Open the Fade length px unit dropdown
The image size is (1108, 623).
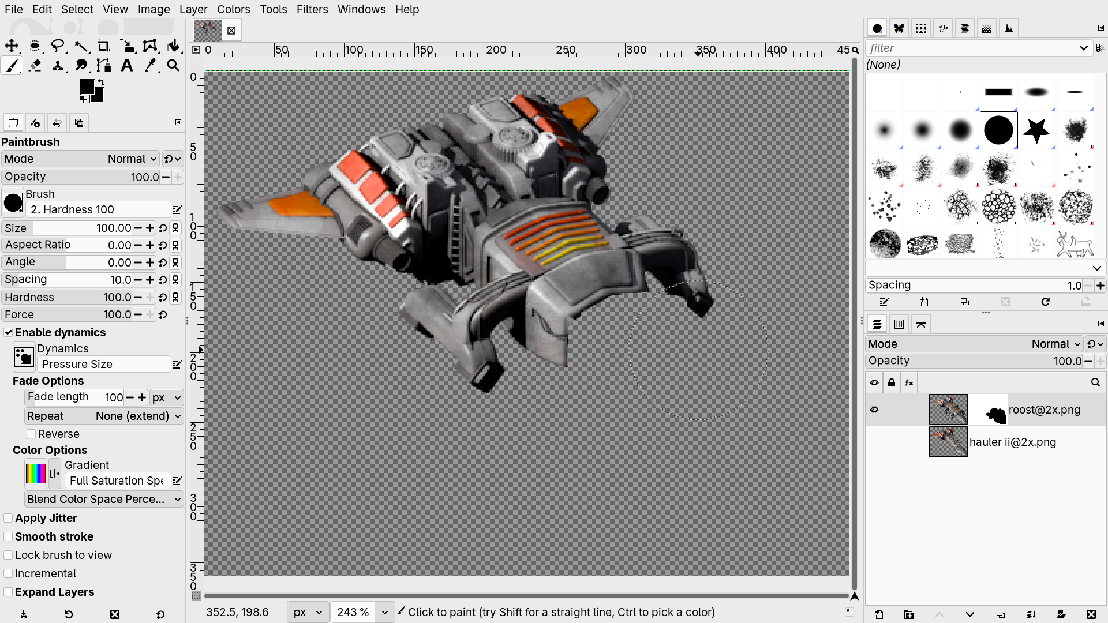[x=167, y=397]
